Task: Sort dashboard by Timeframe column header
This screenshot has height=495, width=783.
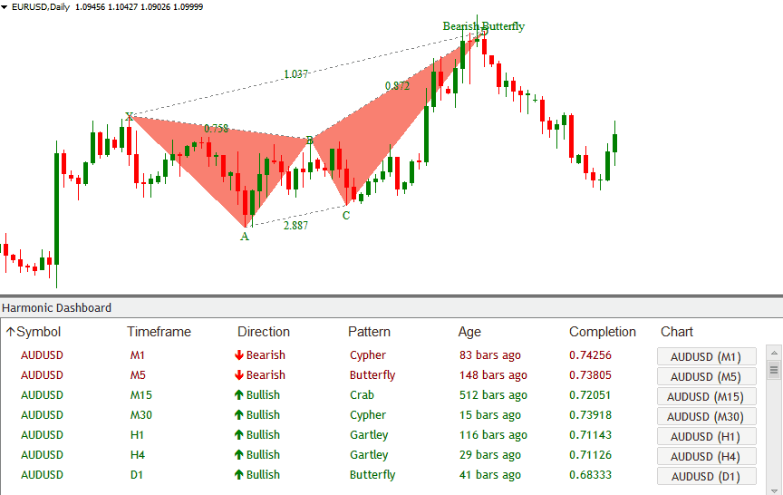Action: coord(159,332)
